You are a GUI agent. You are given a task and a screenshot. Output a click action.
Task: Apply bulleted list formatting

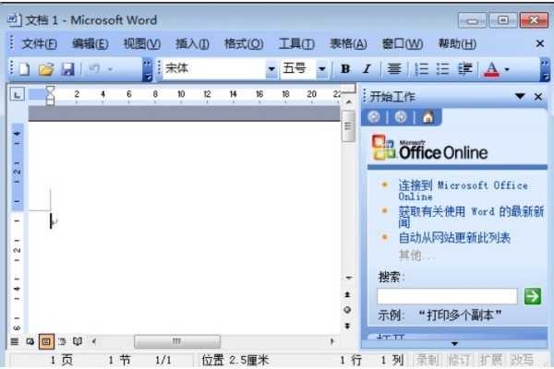tap(442, 68)
